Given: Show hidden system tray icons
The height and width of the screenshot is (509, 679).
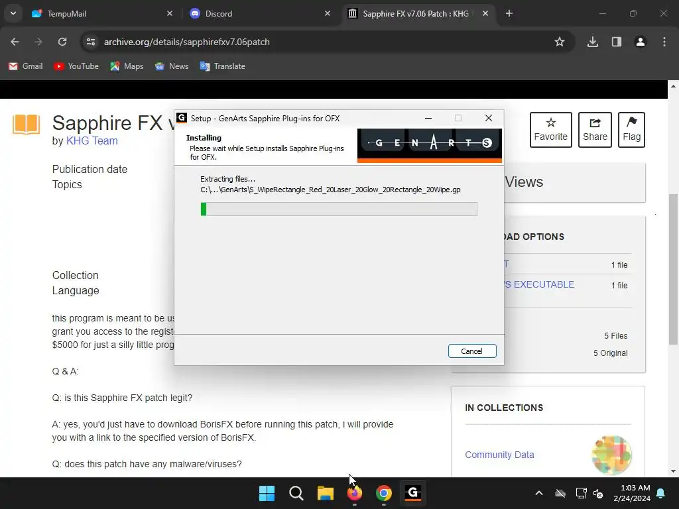Looking at the screenshot, I should (539, 493).
